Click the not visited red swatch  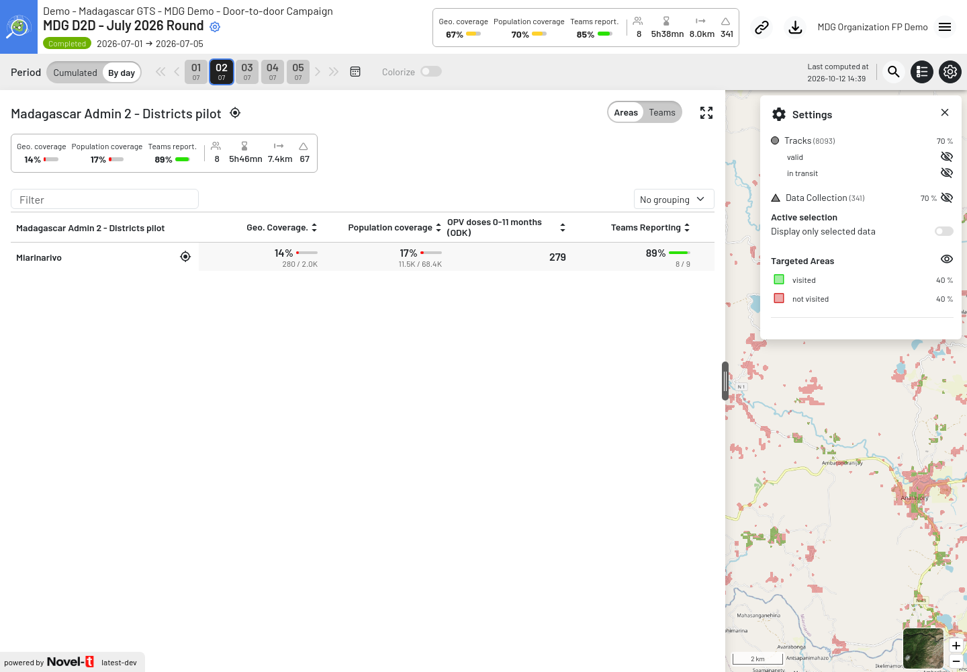pos(779,298)
